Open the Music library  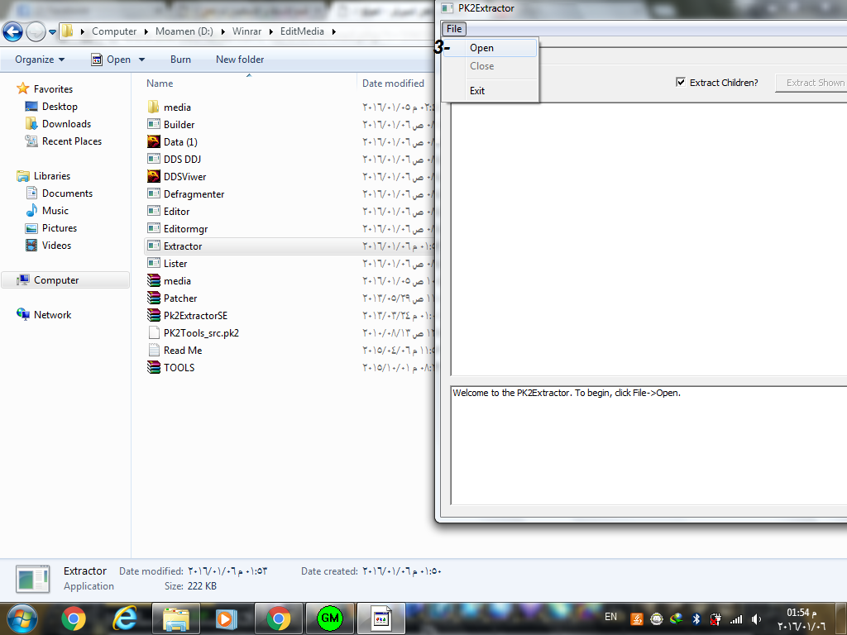coord(55,210)
